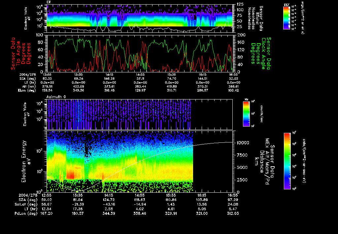Click the ER electron spectrogram panel
This screenshot has width=338, height=234.
140,19
